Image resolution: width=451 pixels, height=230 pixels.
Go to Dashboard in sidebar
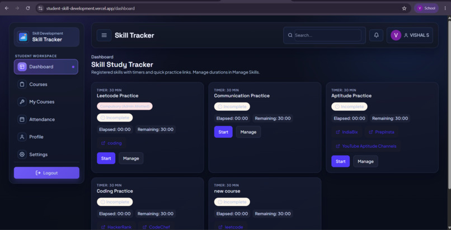click(46, 67)
